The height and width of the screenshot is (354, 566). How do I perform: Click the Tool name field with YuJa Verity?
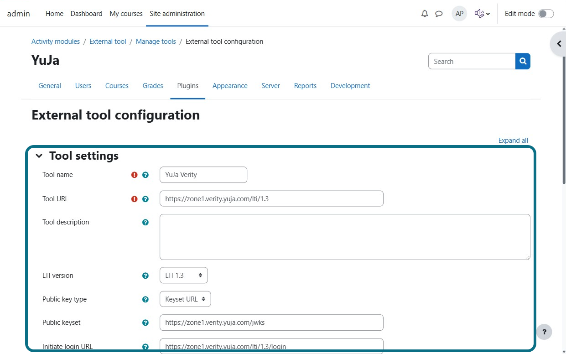203,175
